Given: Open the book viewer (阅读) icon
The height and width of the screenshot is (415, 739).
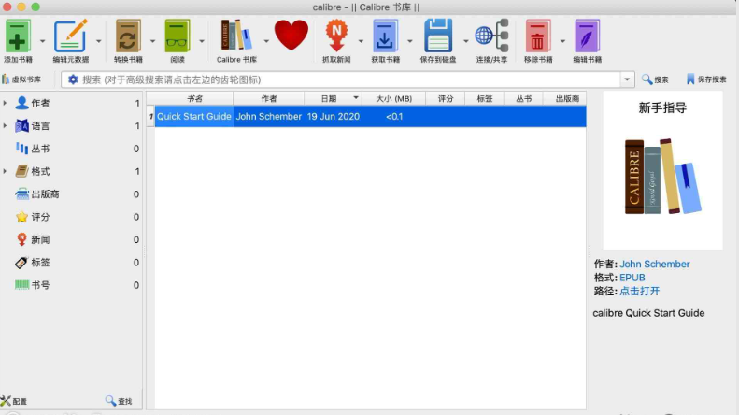Looking at the screenshot, I should 178,36.
